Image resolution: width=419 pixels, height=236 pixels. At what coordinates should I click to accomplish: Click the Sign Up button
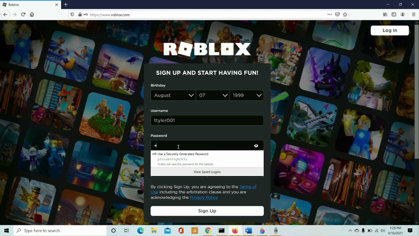(207, 211)
